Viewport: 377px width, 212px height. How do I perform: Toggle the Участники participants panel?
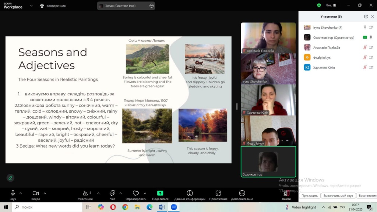click(85, 195)
